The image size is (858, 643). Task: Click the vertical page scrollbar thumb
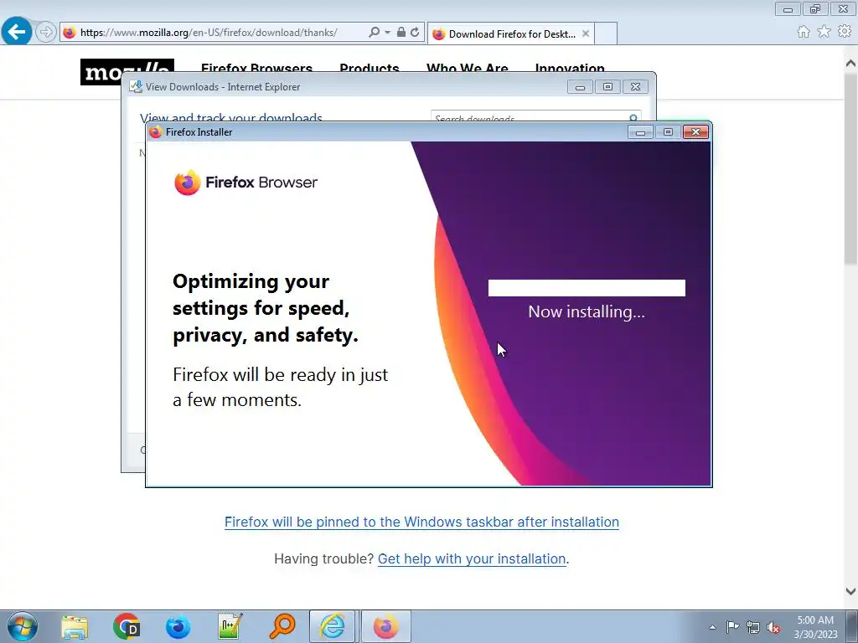click(850, 169)
